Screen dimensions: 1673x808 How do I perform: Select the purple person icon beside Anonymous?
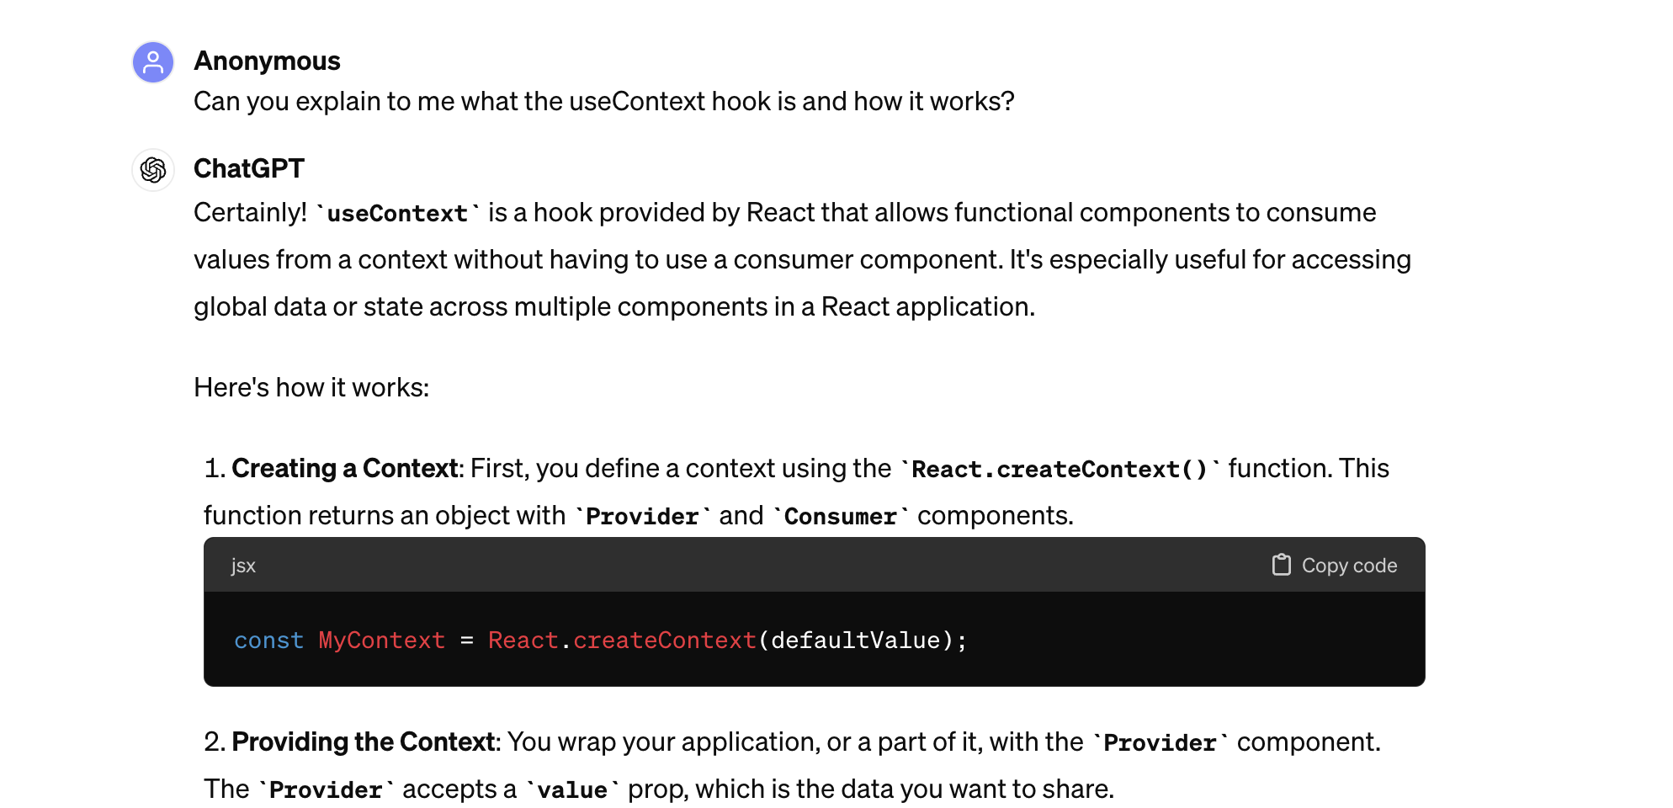click(152, 61)
